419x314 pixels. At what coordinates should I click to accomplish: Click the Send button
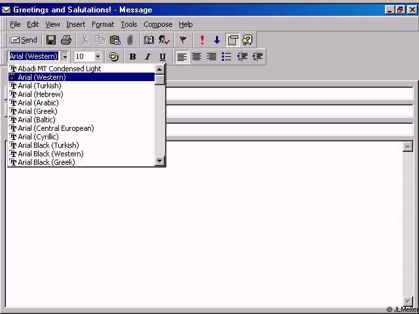24,40
